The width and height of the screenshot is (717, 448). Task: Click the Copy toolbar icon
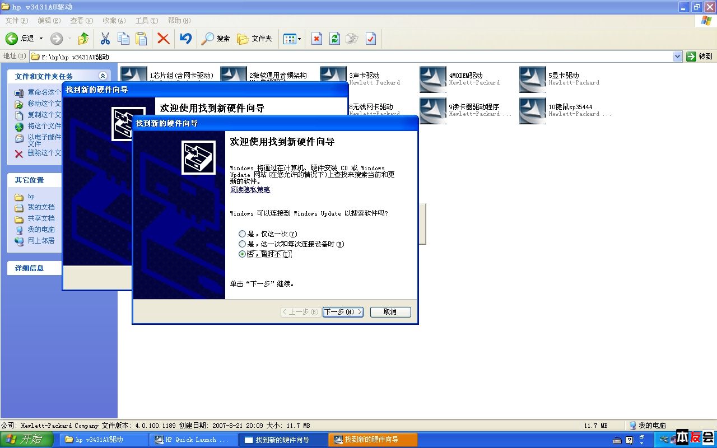coord(123,39)
